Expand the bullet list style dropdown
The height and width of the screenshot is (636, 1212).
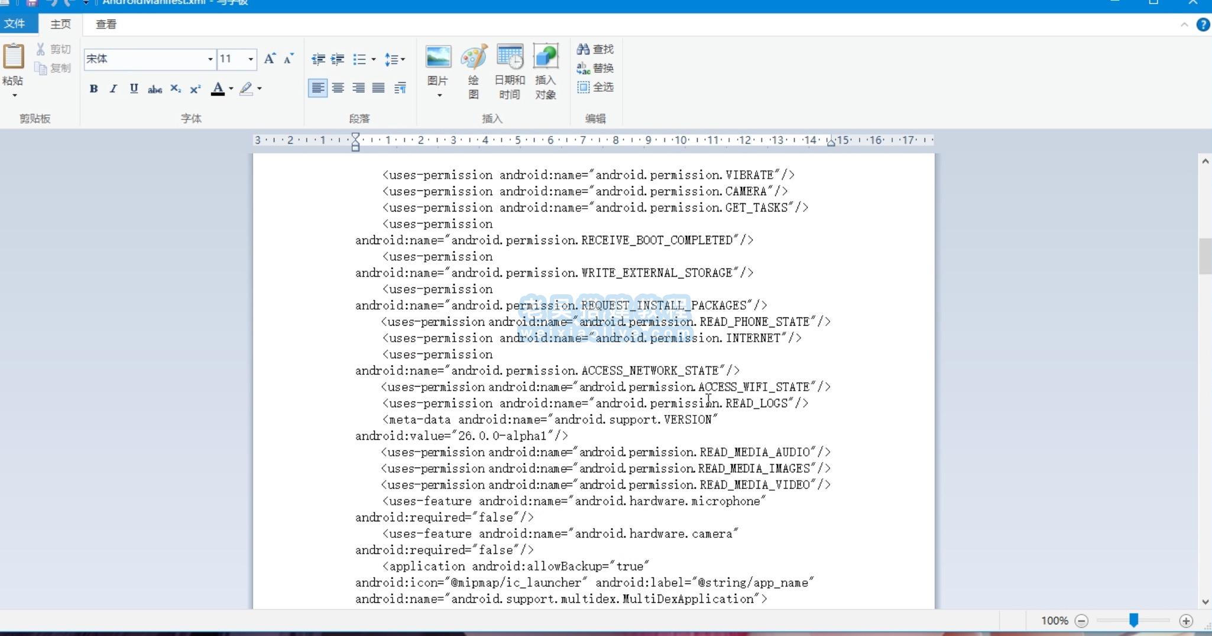(x=373, y=59)
